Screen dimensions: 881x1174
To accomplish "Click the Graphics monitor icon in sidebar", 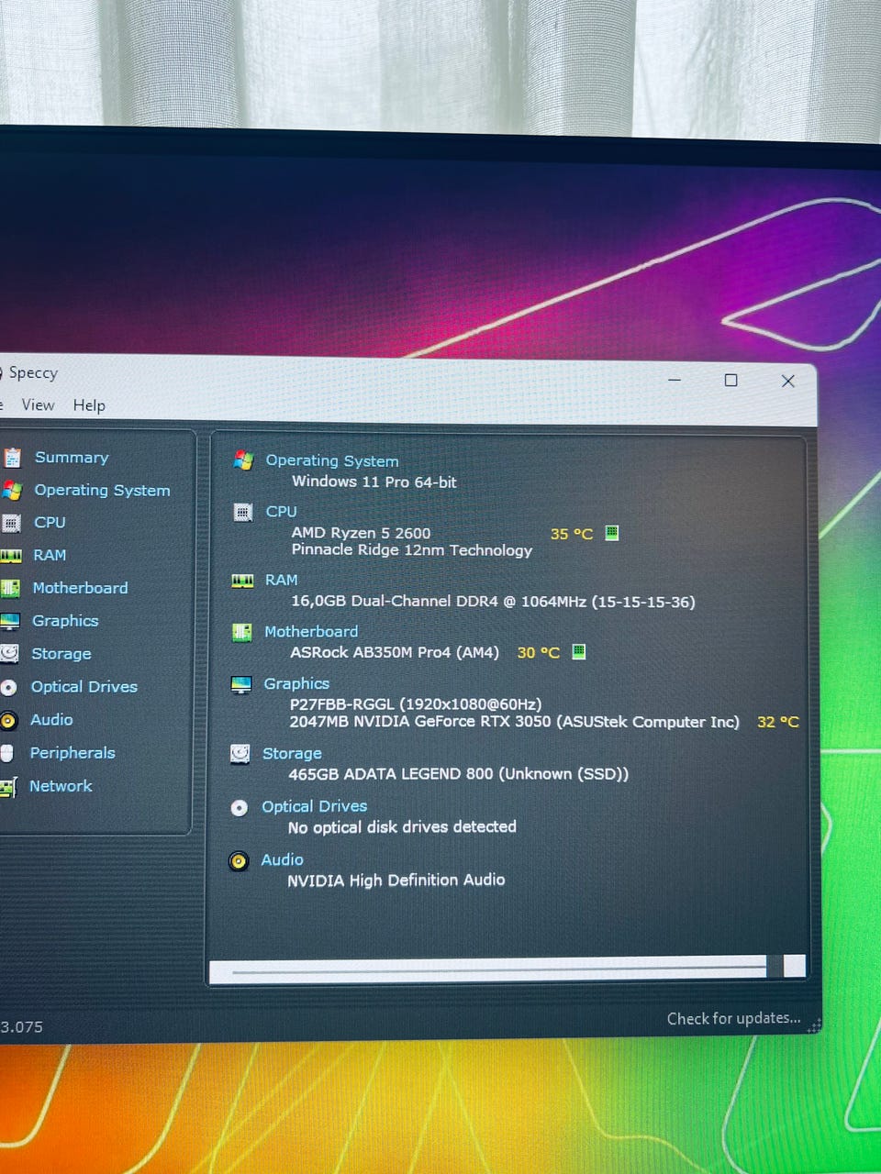I will click(9, 621).
